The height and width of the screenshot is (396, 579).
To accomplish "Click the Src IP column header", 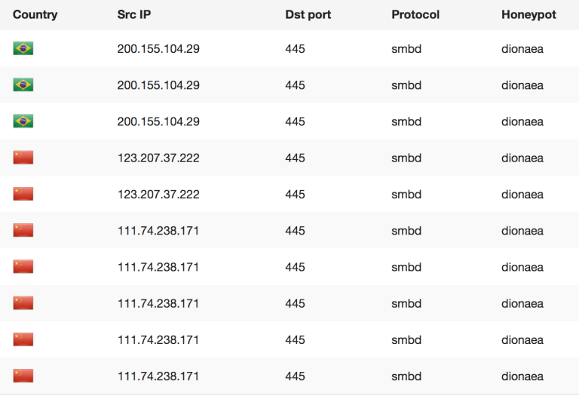I will (136, 14).
